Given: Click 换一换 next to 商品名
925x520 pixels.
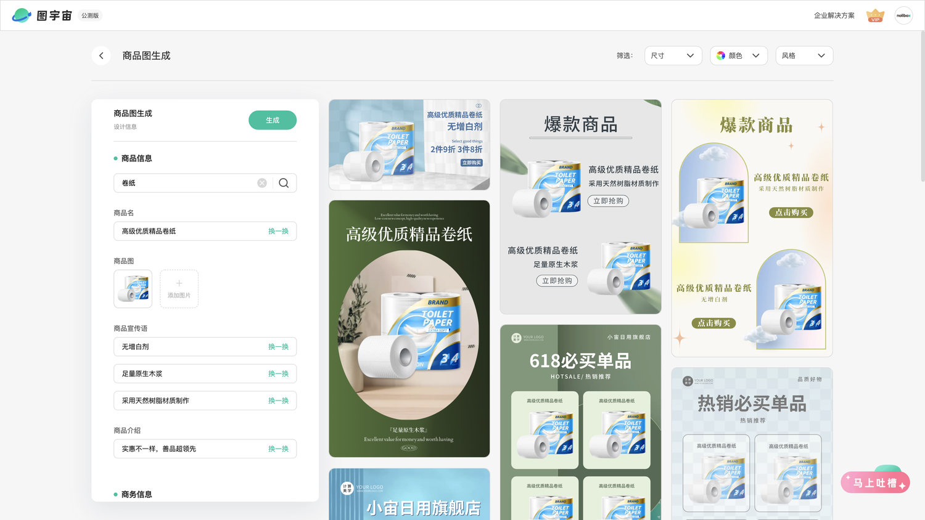Looking at the screenshot, I should pos(278,231).
